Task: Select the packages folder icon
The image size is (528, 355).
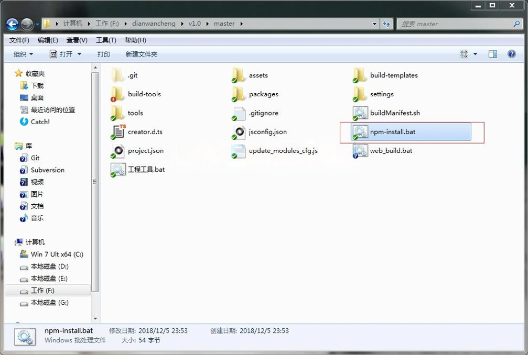Action: [x=239, y=94]
